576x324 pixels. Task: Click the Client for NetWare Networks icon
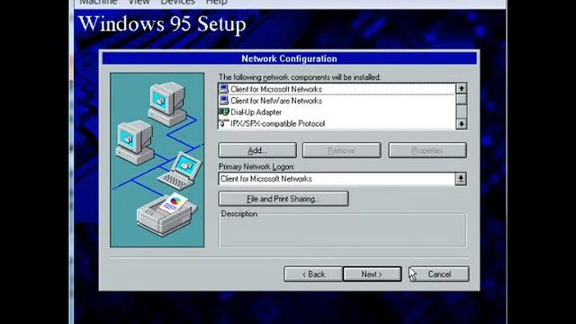click(223, 100)
